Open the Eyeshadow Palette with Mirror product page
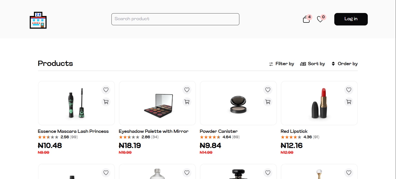The width and height of the screenshot is (396, 179). click(153, 132)
